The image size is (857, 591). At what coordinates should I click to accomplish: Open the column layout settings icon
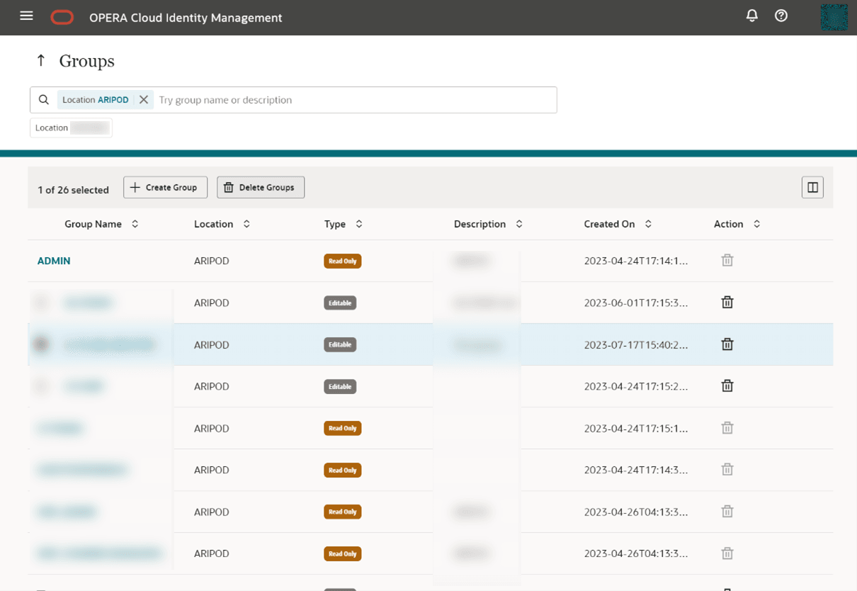pyautogui.click(x=812, y=187)
